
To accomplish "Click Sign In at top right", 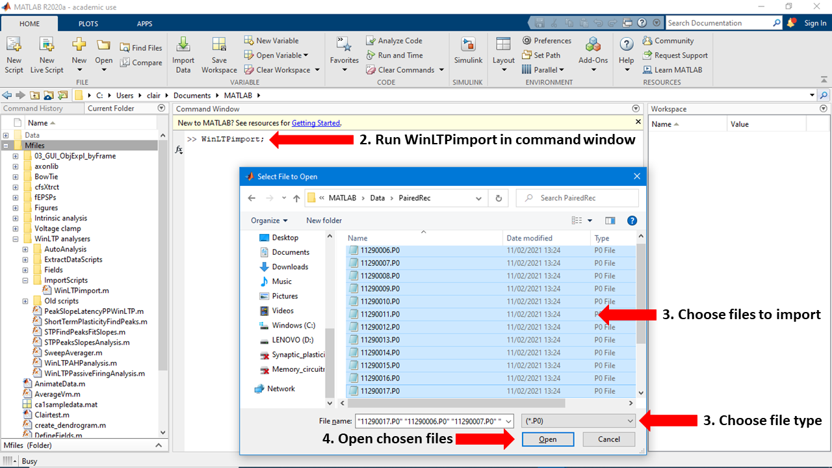I will coord(815,23).
